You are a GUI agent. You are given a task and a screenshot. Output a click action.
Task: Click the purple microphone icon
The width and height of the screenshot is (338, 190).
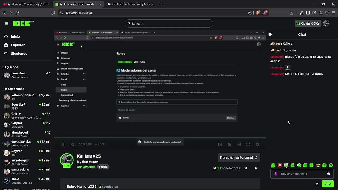276,174
